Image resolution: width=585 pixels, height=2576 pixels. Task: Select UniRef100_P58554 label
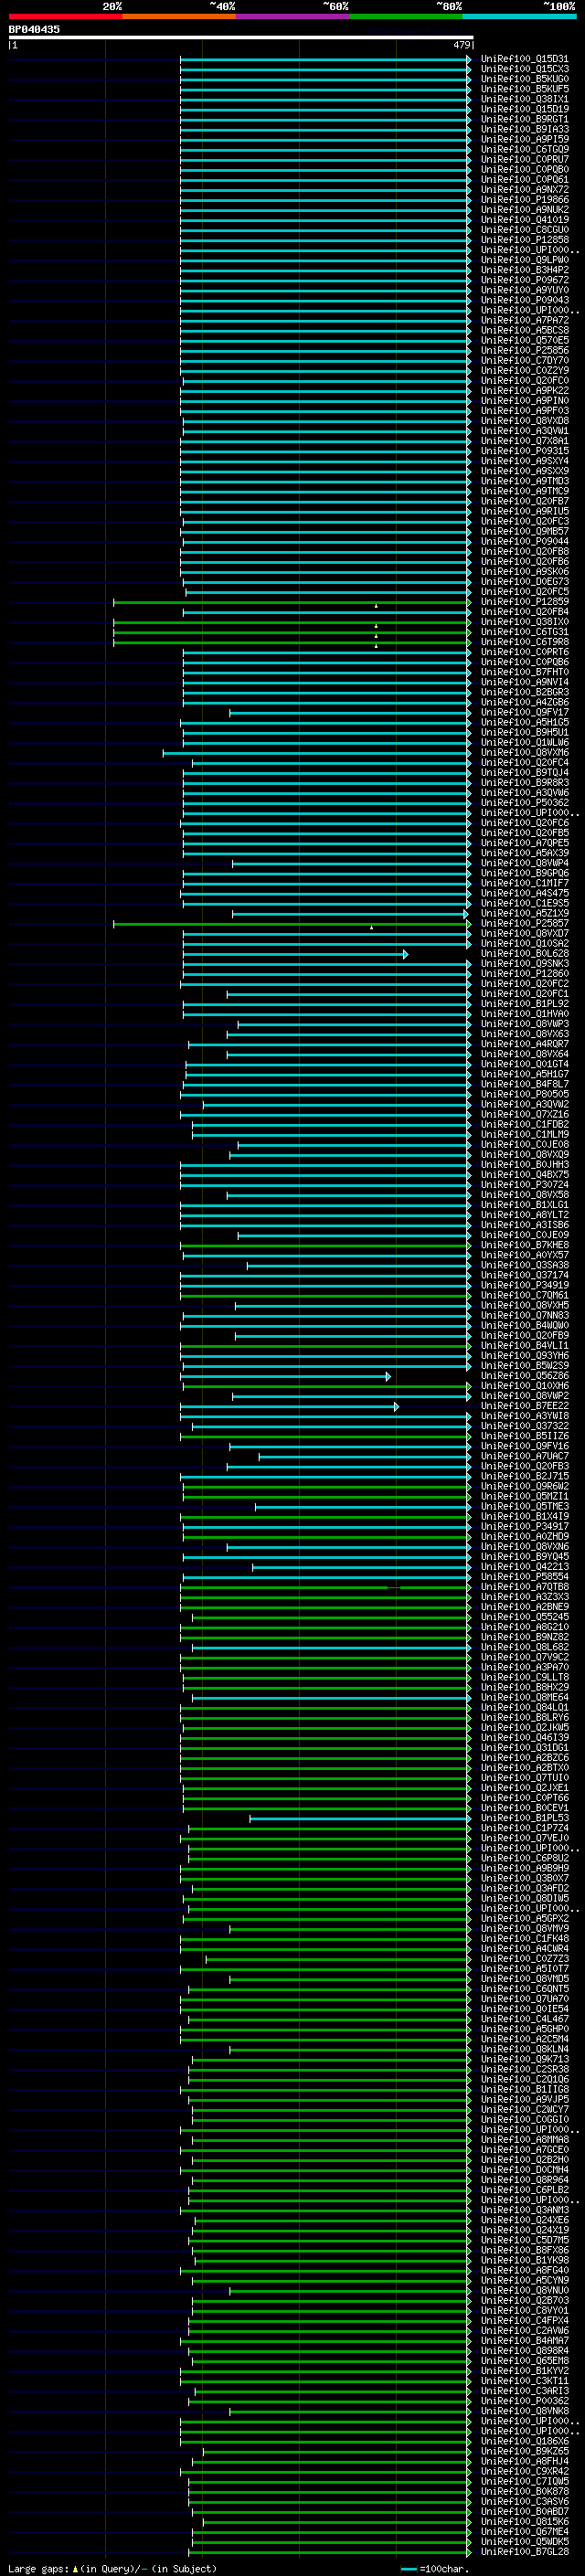coord(525,1577)
